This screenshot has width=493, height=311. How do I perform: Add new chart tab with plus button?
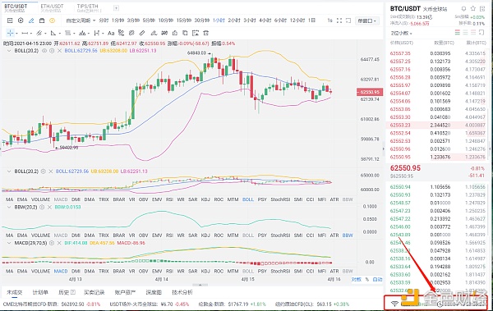pyautogui.click(x=116, y=8)
